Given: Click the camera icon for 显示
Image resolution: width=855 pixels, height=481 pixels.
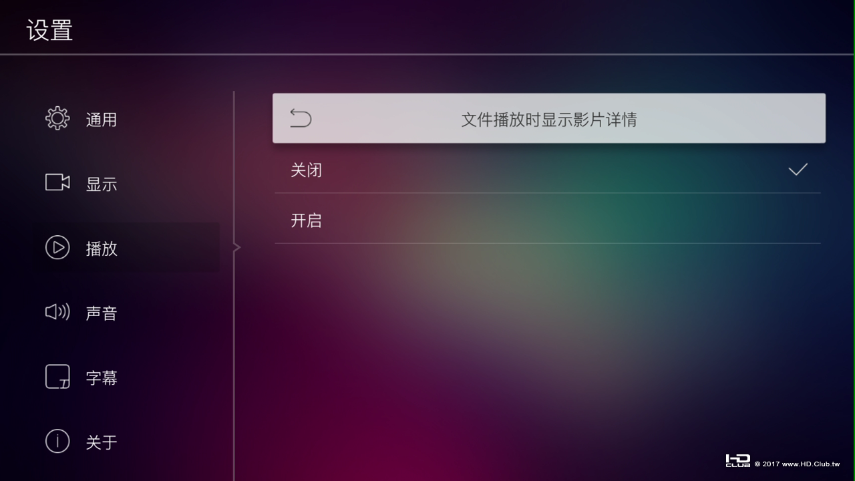Looking at the screenshot, I should [x=57, y=182].
